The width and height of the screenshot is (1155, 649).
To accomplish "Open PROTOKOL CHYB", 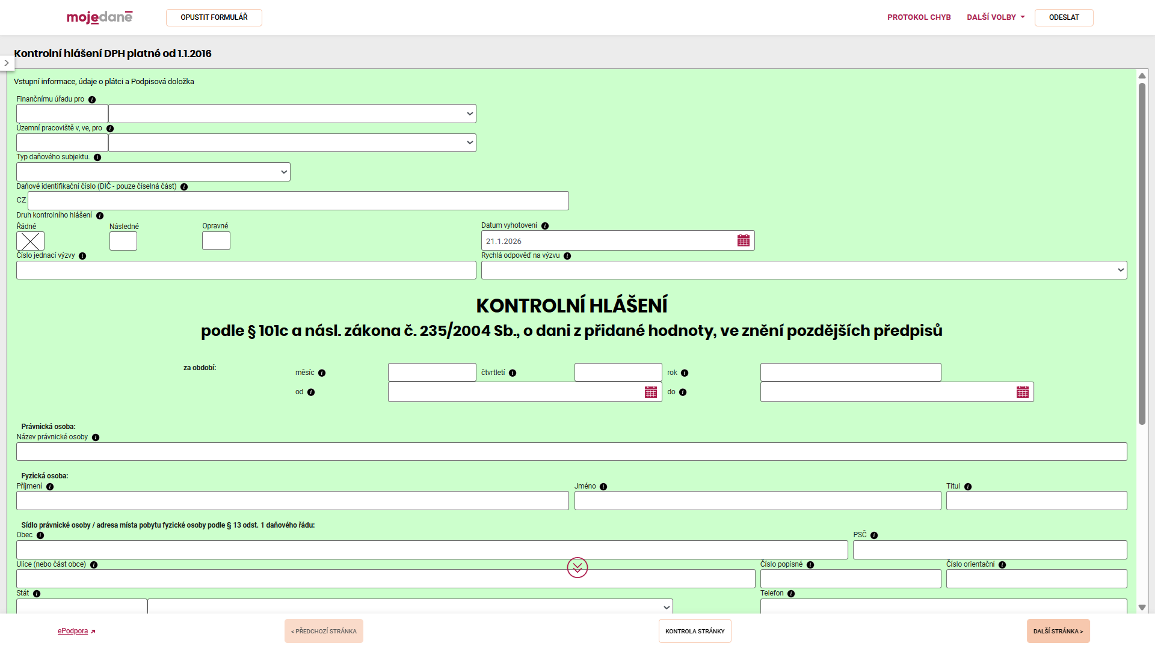I will click(919, 17).
